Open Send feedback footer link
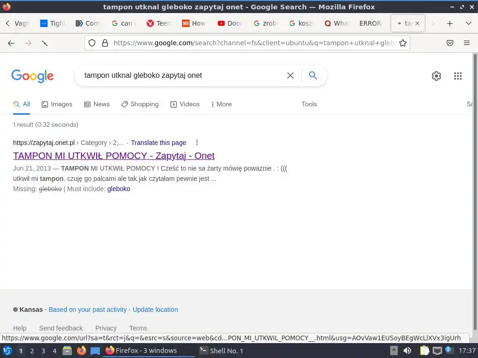This screenshot has height=358, width=478. [61, 328]
